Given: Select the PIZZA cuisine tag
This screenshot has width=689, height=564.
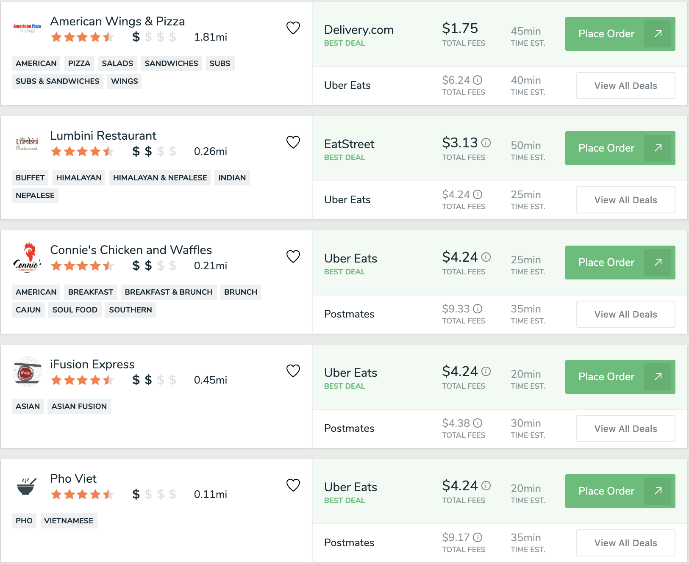Looking at the screenshot, I should (x=79, y=64).
